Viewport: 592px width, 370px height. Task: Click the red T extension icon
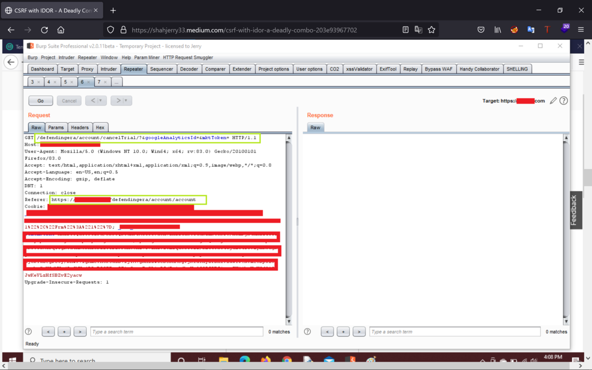point(547,30)
